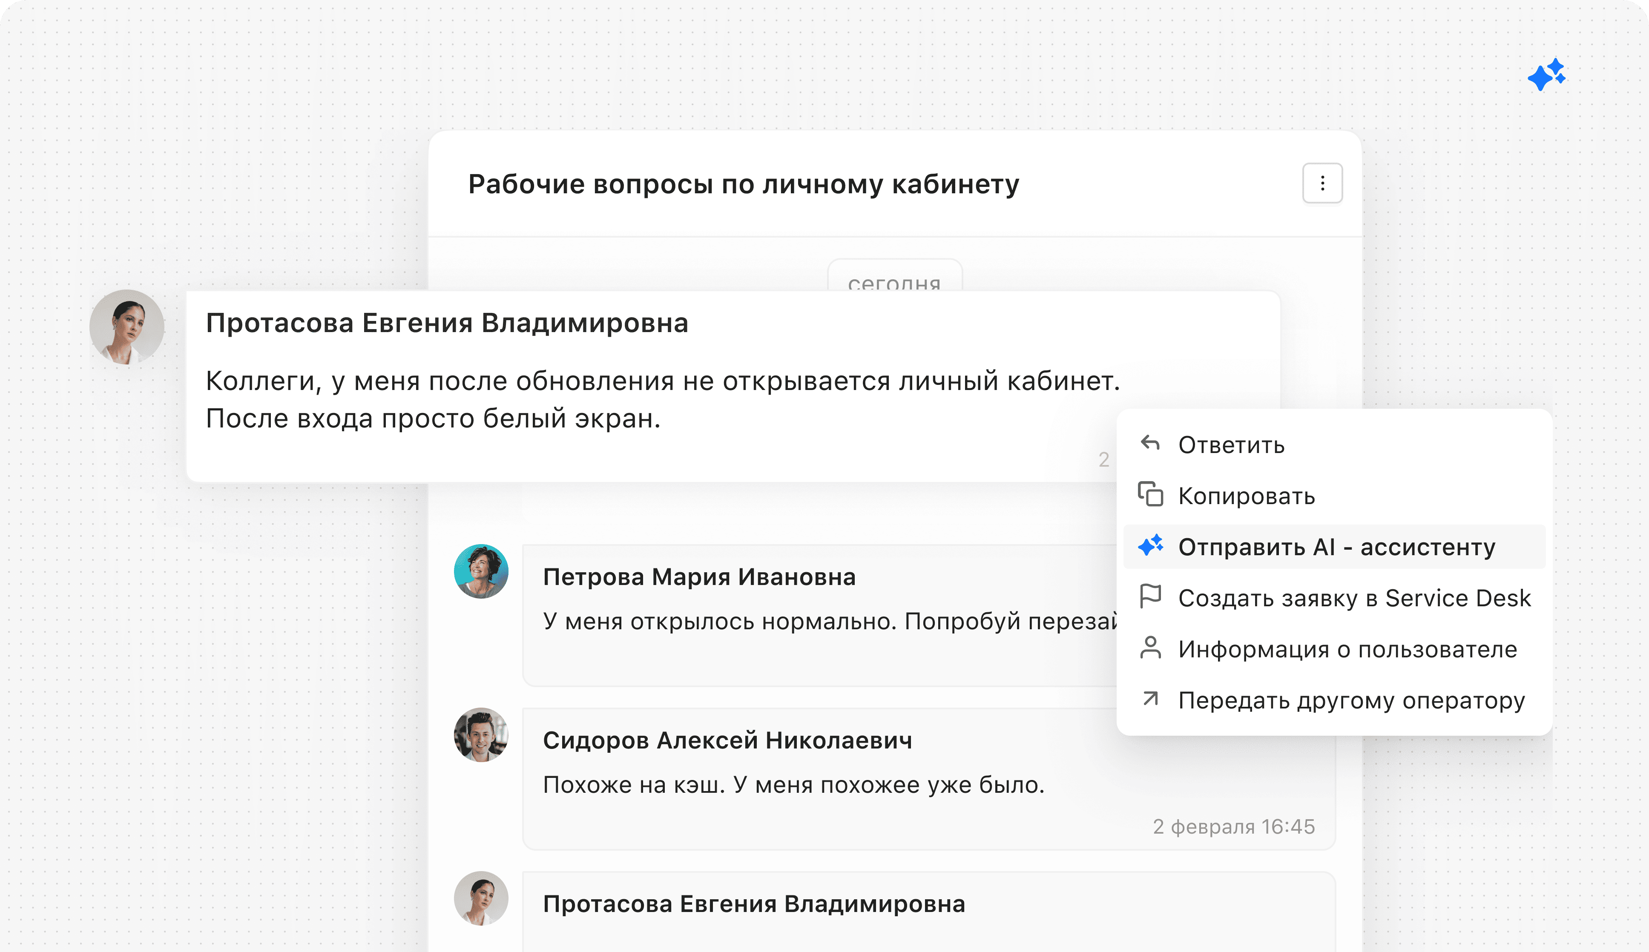Screen dimensions: 1649x952
Task: Click the diagonal arrow transfer icon
Action: [x=1150, y=698]
